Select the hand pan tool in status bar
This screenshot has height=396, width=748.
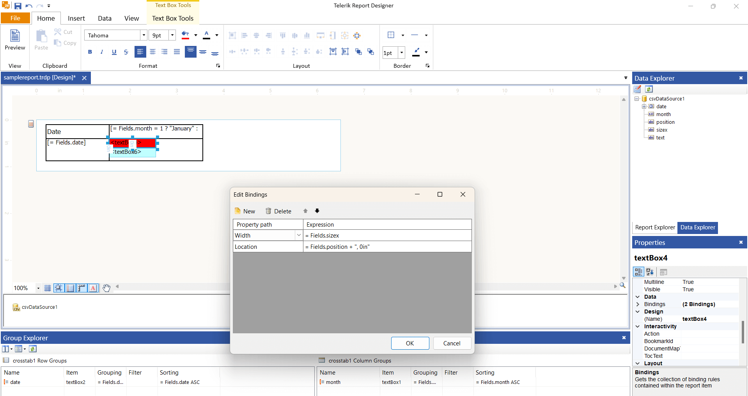(106, 288)
